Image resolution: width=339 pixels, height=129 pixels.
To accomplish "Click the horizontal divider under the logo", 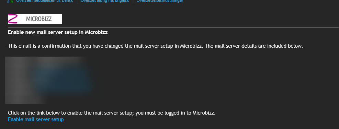I will (x=173, y=27).
